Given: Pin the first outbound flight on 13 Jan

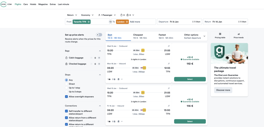Looking at the screenshot, I should [x=169, y=46].
